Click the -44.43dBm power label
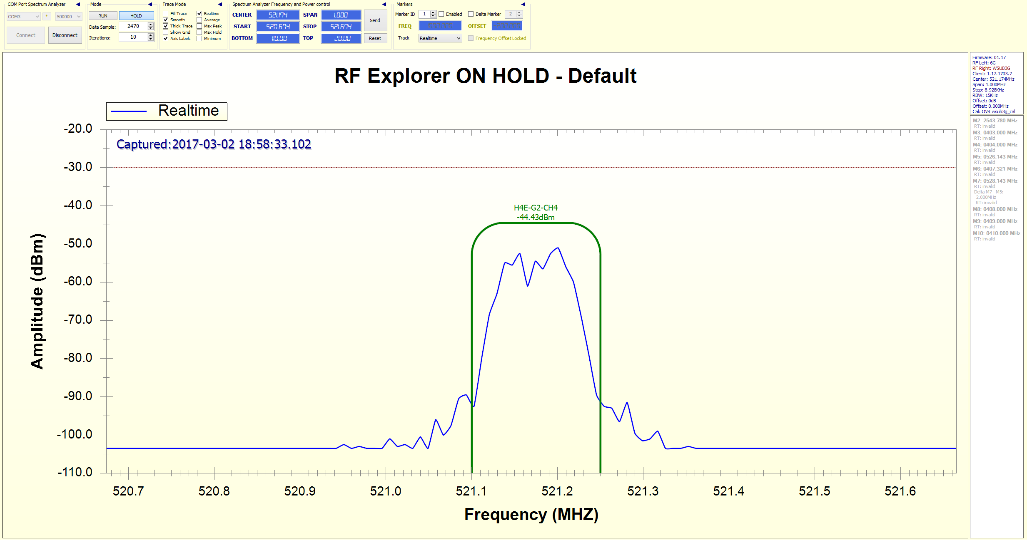 536,217
